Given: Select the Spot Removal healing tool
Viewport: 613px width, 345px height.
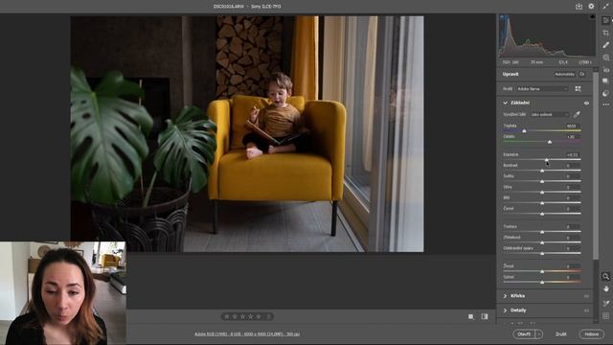Looking at the screenshot, I should [x=606, y=45].
